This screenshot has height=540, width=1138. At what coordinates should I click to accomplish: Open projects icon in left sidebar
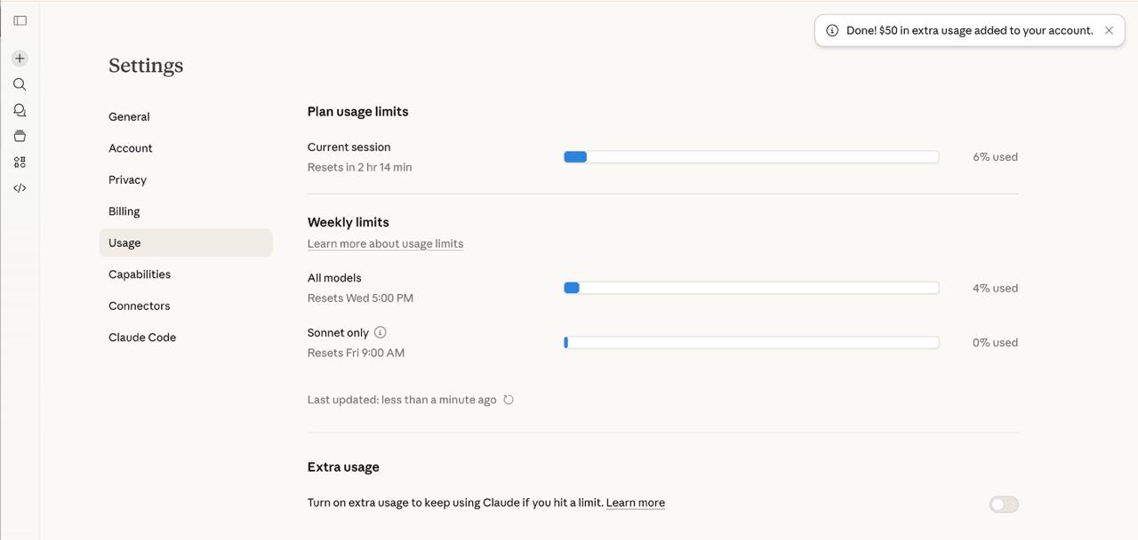pos(20,136)
